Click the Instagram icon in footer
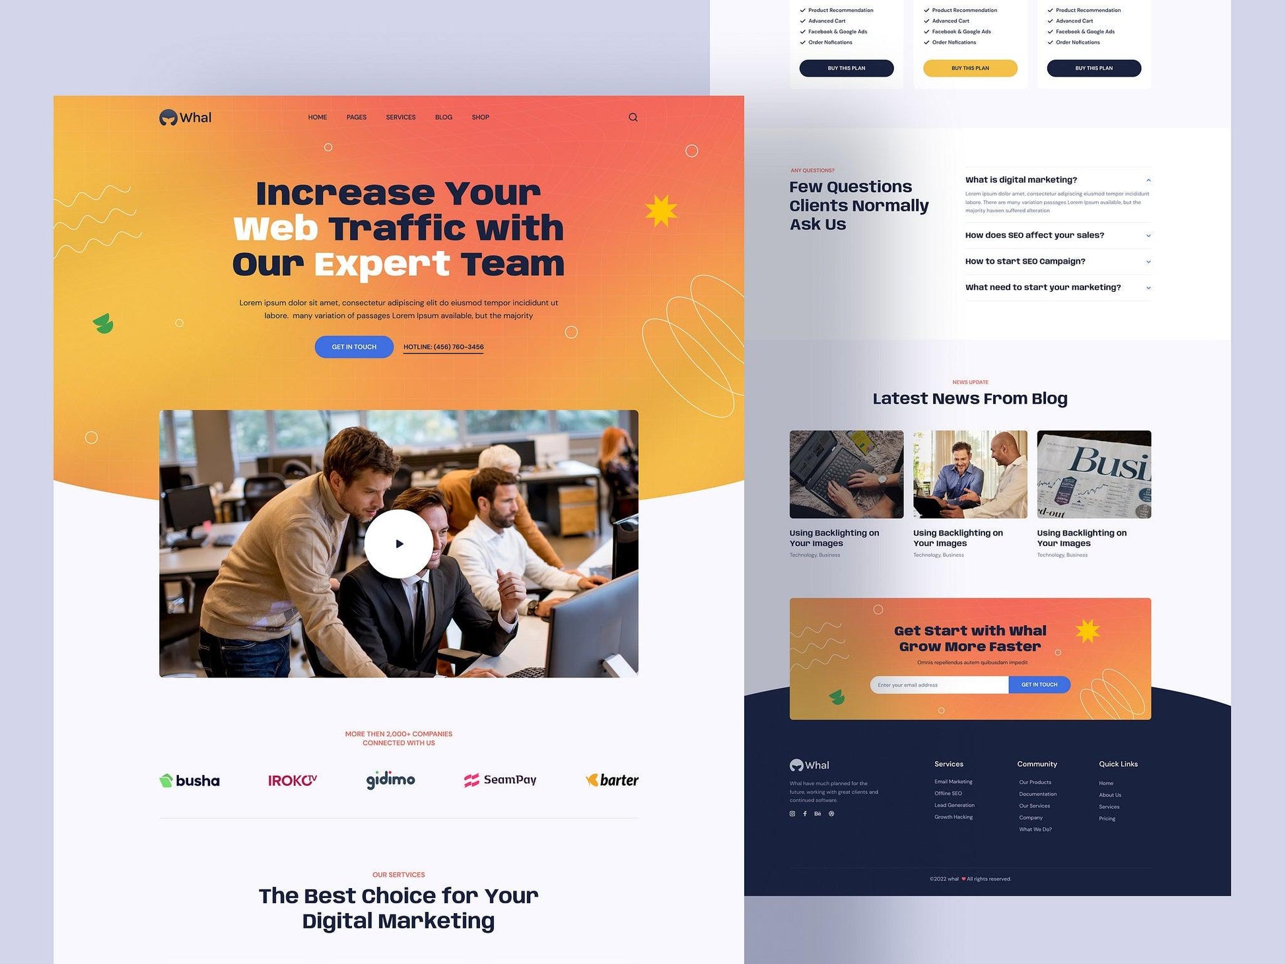1285x964 pixels. coord(792,813)
